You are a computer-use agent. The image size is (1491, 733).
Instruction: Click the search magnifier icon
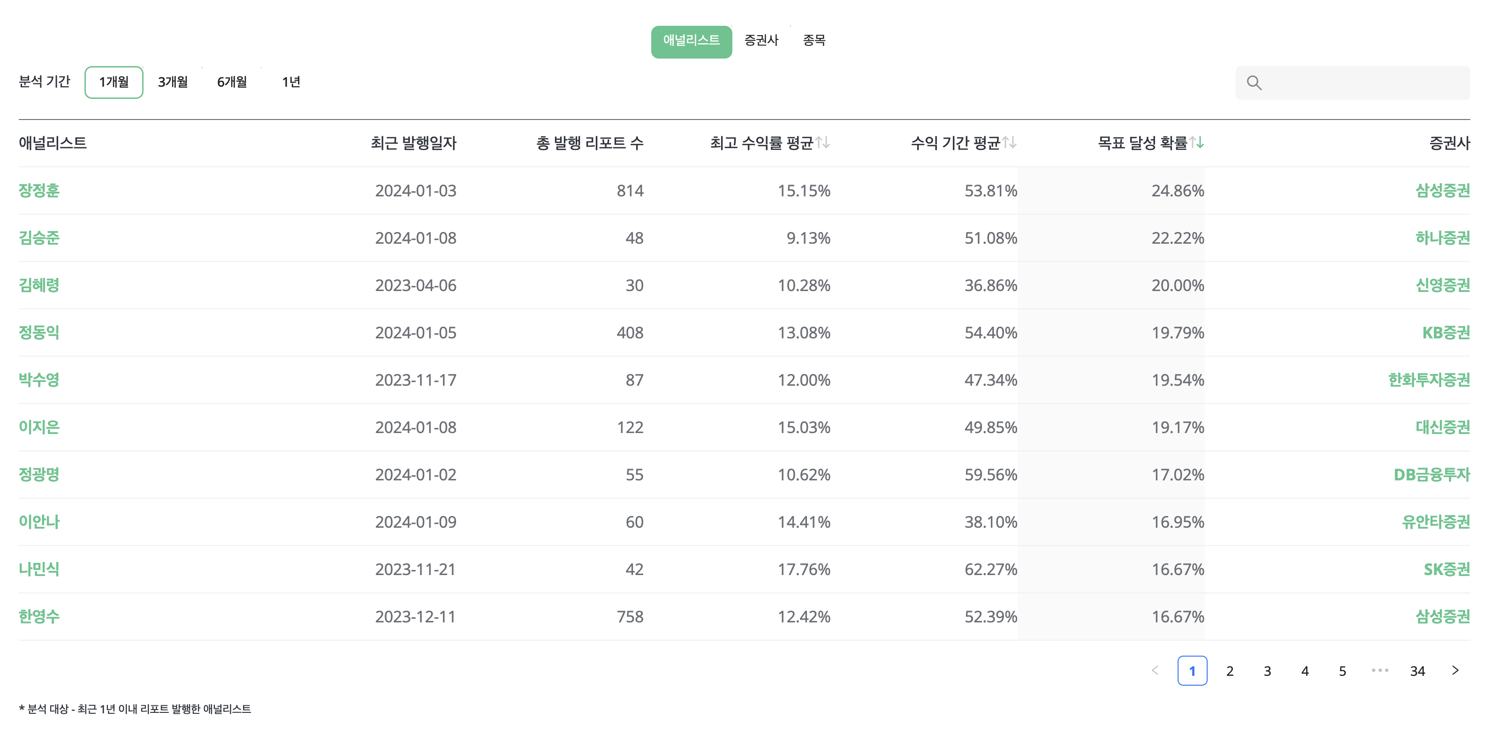pyautogui.click(x=1254, y=82)
